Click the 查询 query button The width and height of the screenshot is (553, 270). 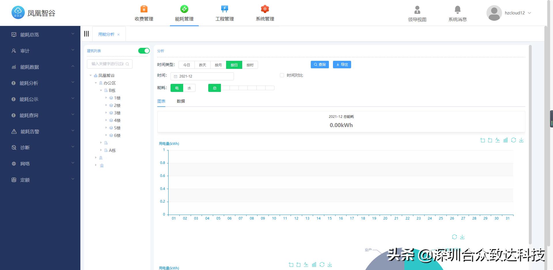tap(320, 65)
